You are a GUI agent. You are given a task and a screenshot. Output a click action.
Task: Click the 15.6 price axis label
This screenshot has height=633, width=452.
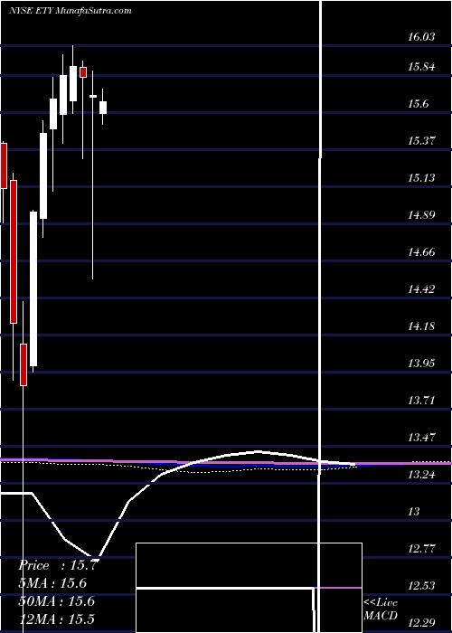pyautogui.click(x=418, y=104)
